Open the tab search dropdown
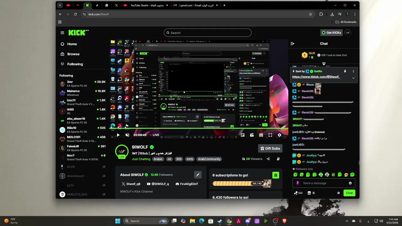Screen dimensions: 402x226 pyautogui.click(x=60, y=5)
